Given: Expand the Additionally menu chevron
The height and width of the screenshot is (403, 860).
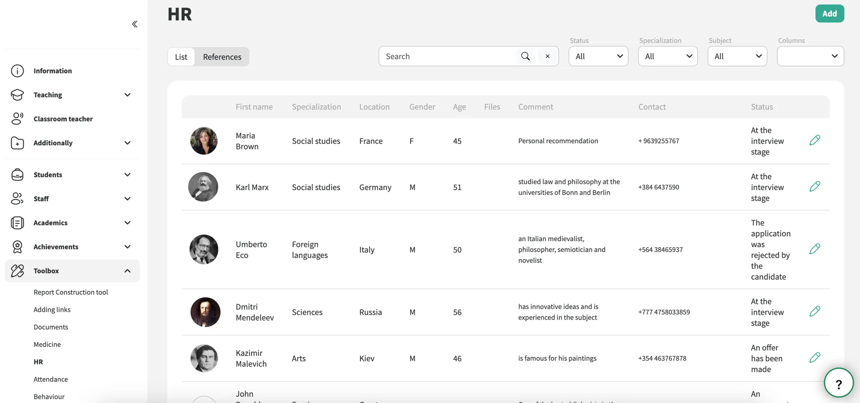Looking at the screenshot, I should pyautogui.click(x=127, y=143).
